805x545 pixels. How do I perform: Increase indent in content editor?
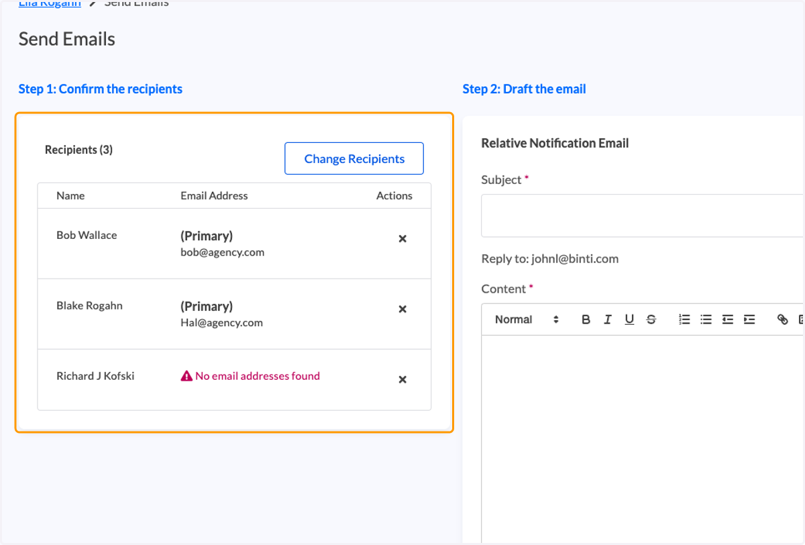(749, 319)
